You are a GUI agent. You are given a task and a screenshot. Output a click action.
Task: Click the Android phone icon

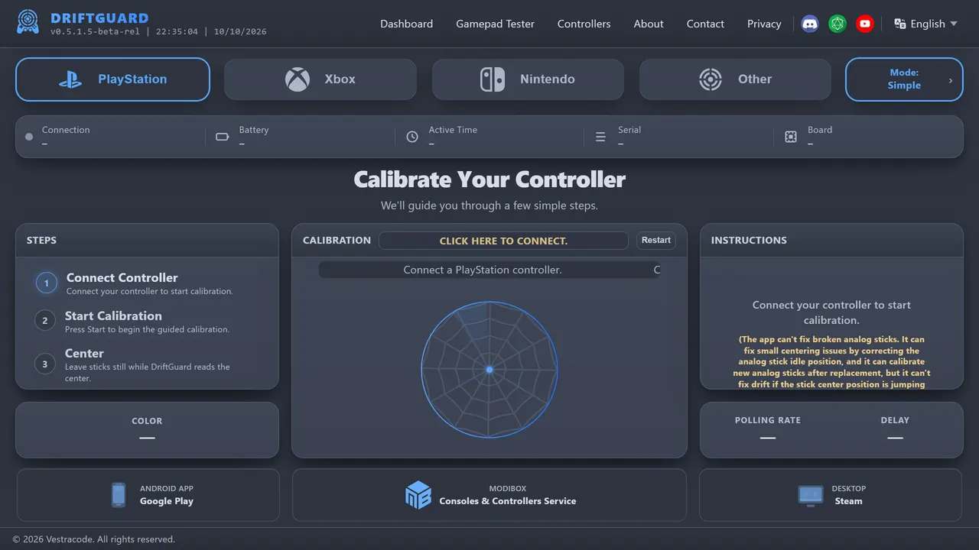pyautogui.click(x=119, y=495)
